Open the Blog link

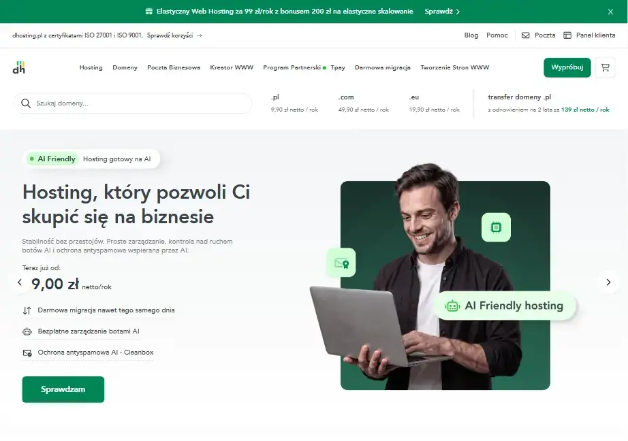(x=471, y=35)
